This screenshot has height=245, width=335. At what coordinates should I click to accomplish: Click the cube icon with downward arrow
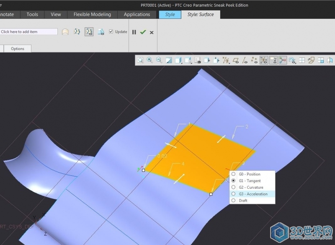coord(216,60)
